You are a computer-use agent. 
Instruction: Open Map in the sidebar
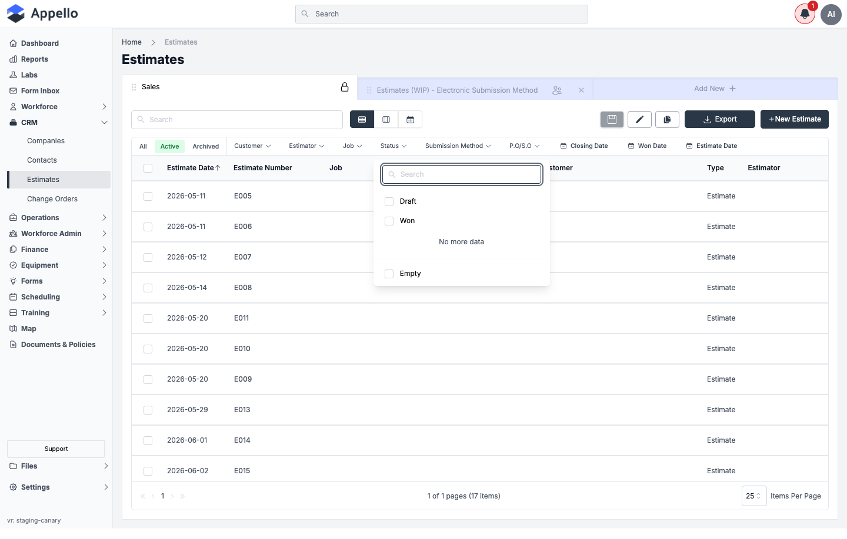[x=29, y=329]
